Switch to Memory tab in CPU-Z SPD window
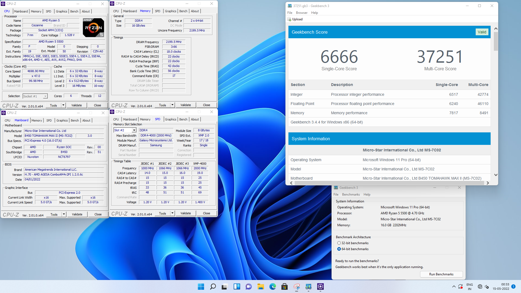 pyautogui.click(x=145, y=119)
